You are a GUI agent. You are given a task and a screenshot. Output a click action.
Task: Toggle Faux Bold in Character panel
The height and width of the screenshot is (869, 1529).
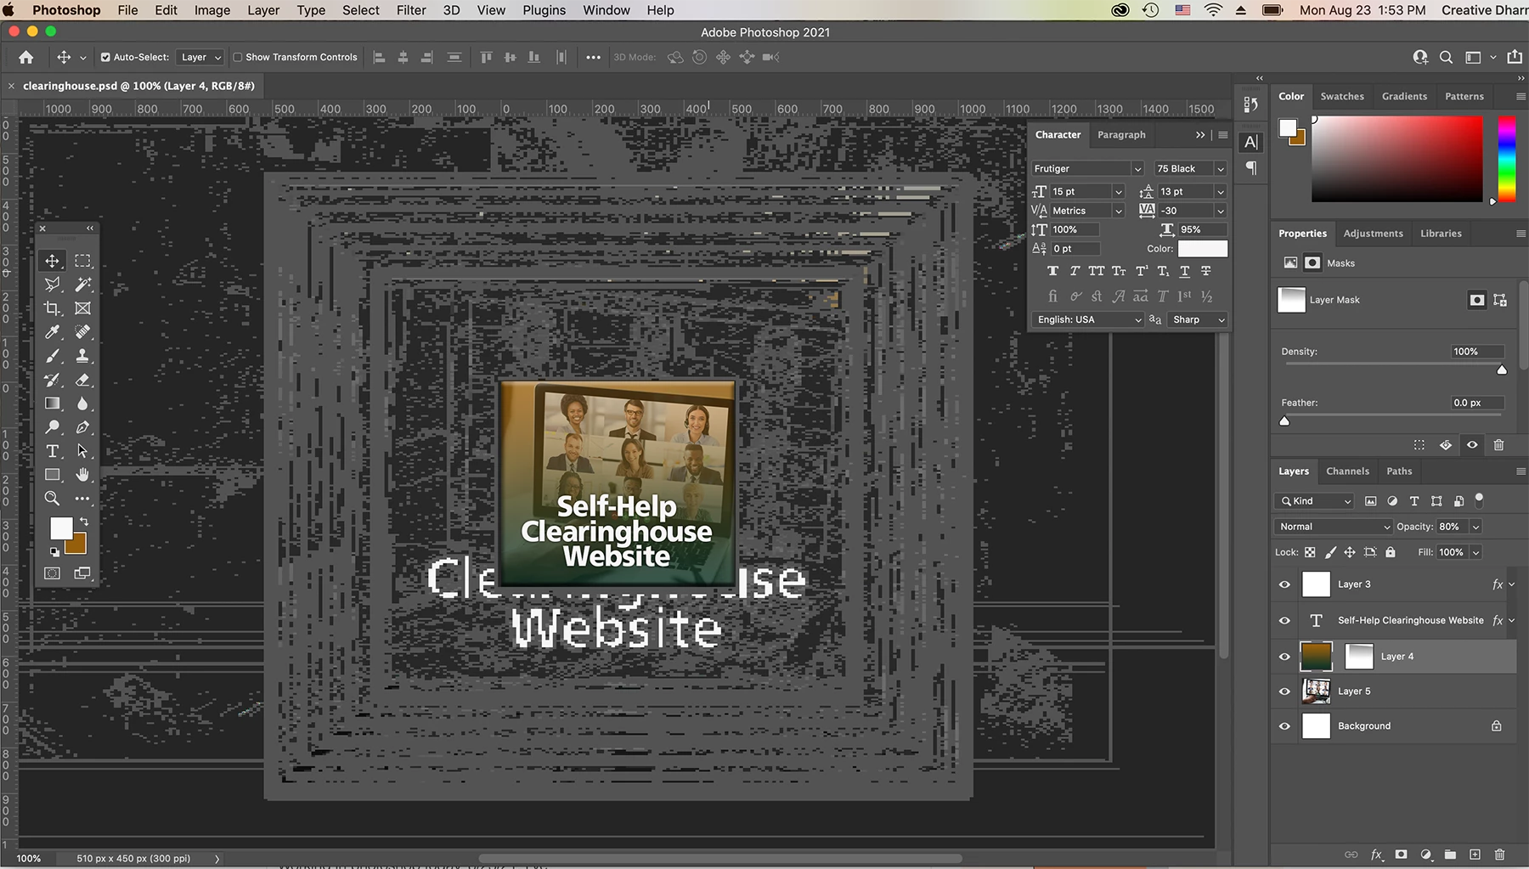coord(1052,271)
